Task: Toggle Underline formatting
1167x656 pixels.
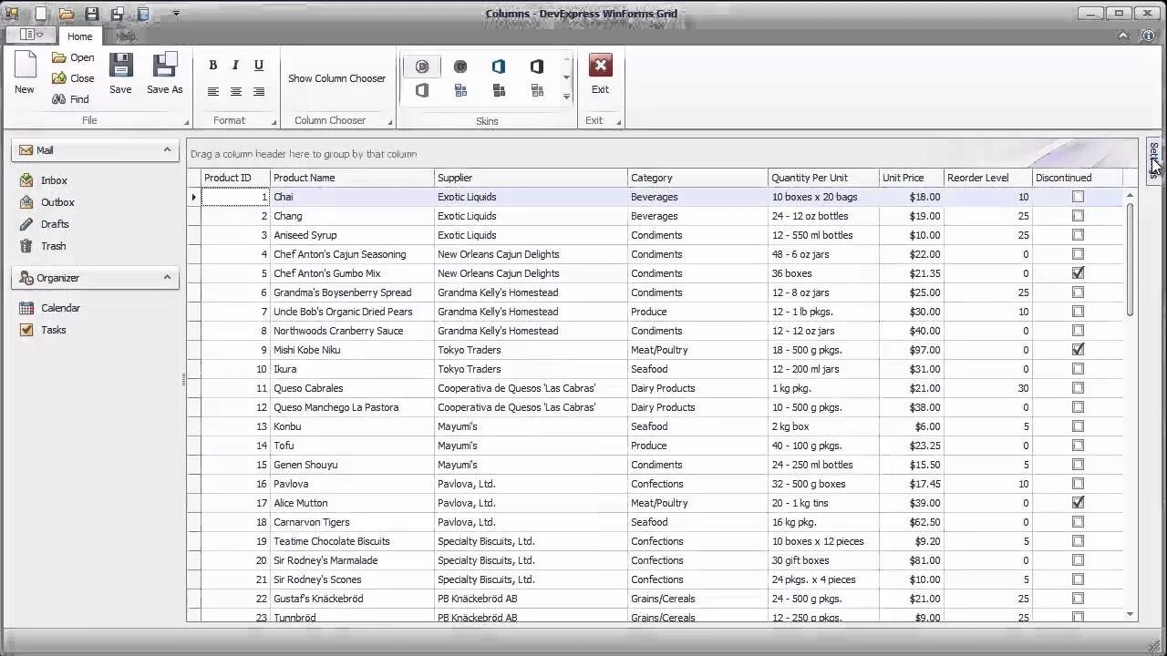Action: pos(259,66)
